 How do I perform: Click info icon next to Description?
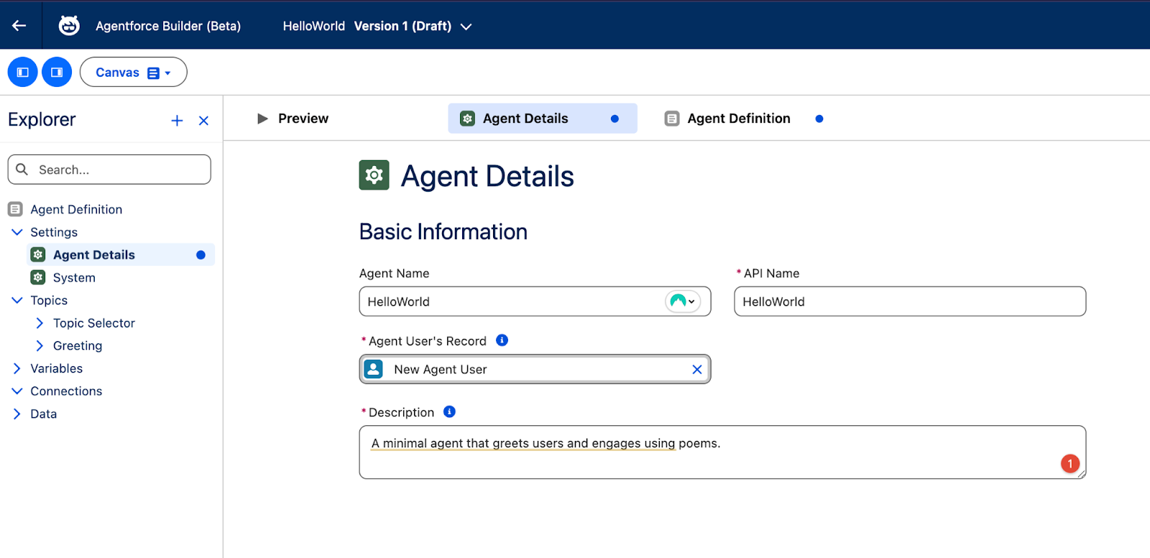click(x=449, y=411)
